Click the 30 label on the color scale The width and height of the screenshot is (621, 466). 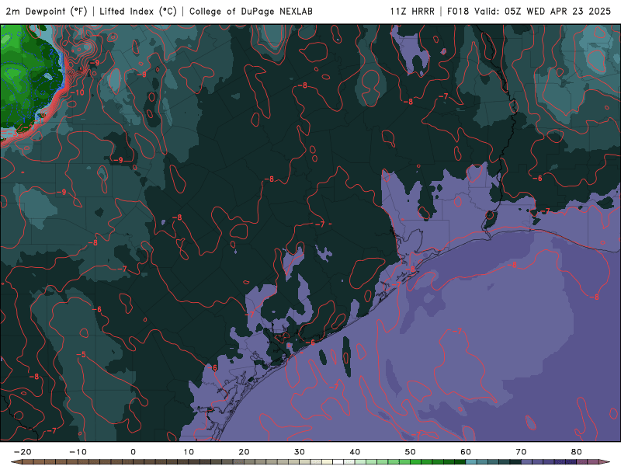click(x=300, y=452)
